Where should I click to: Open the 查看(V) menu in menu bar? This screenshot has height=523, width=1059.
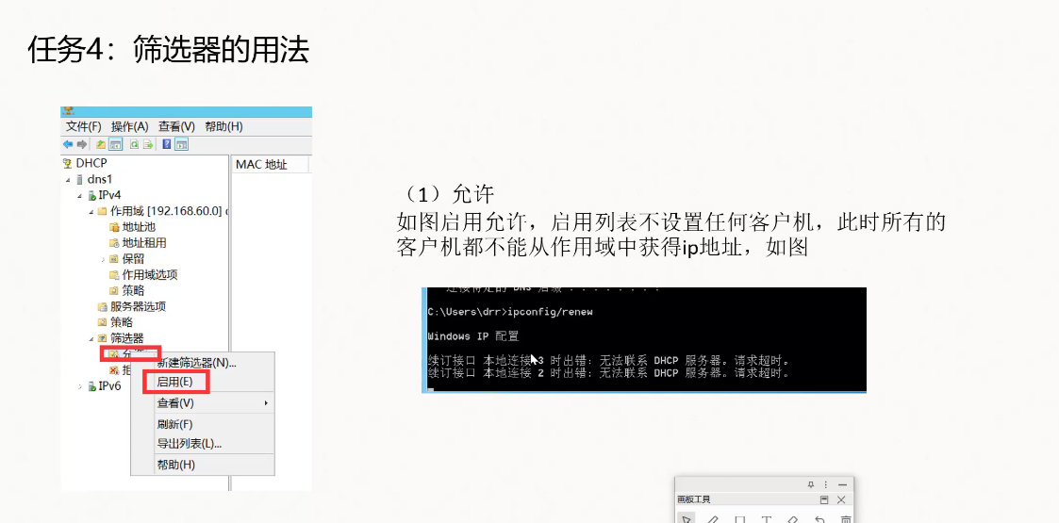176,127
